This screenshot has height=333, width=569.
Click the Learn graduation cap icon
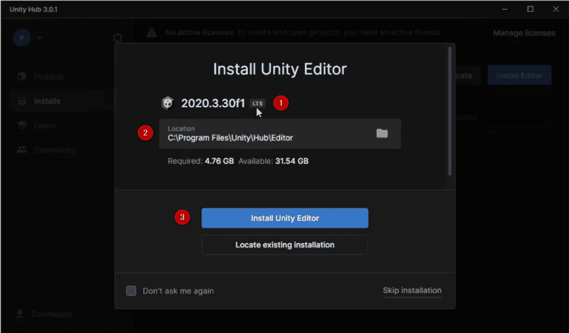[22, 125]
